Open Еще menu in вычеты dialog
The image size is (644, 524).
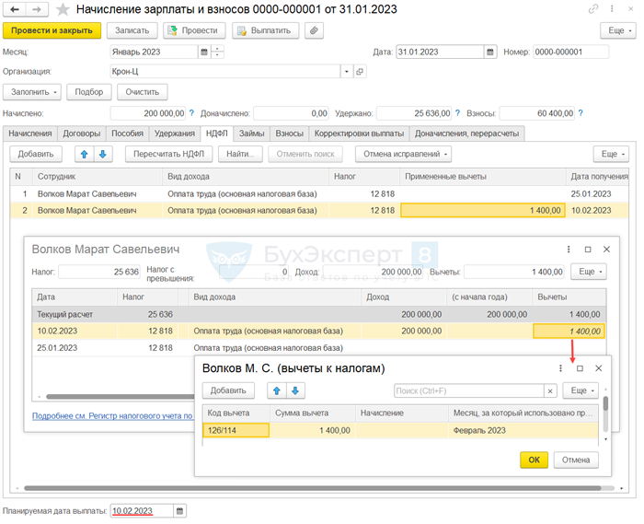click(581, 390)
